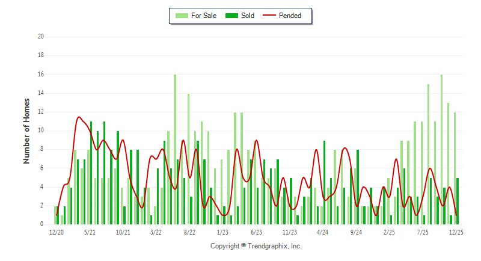Click the Pended red line legend marker
The height and width of the screenshot is (261, 481).
[x=269, y=16]
